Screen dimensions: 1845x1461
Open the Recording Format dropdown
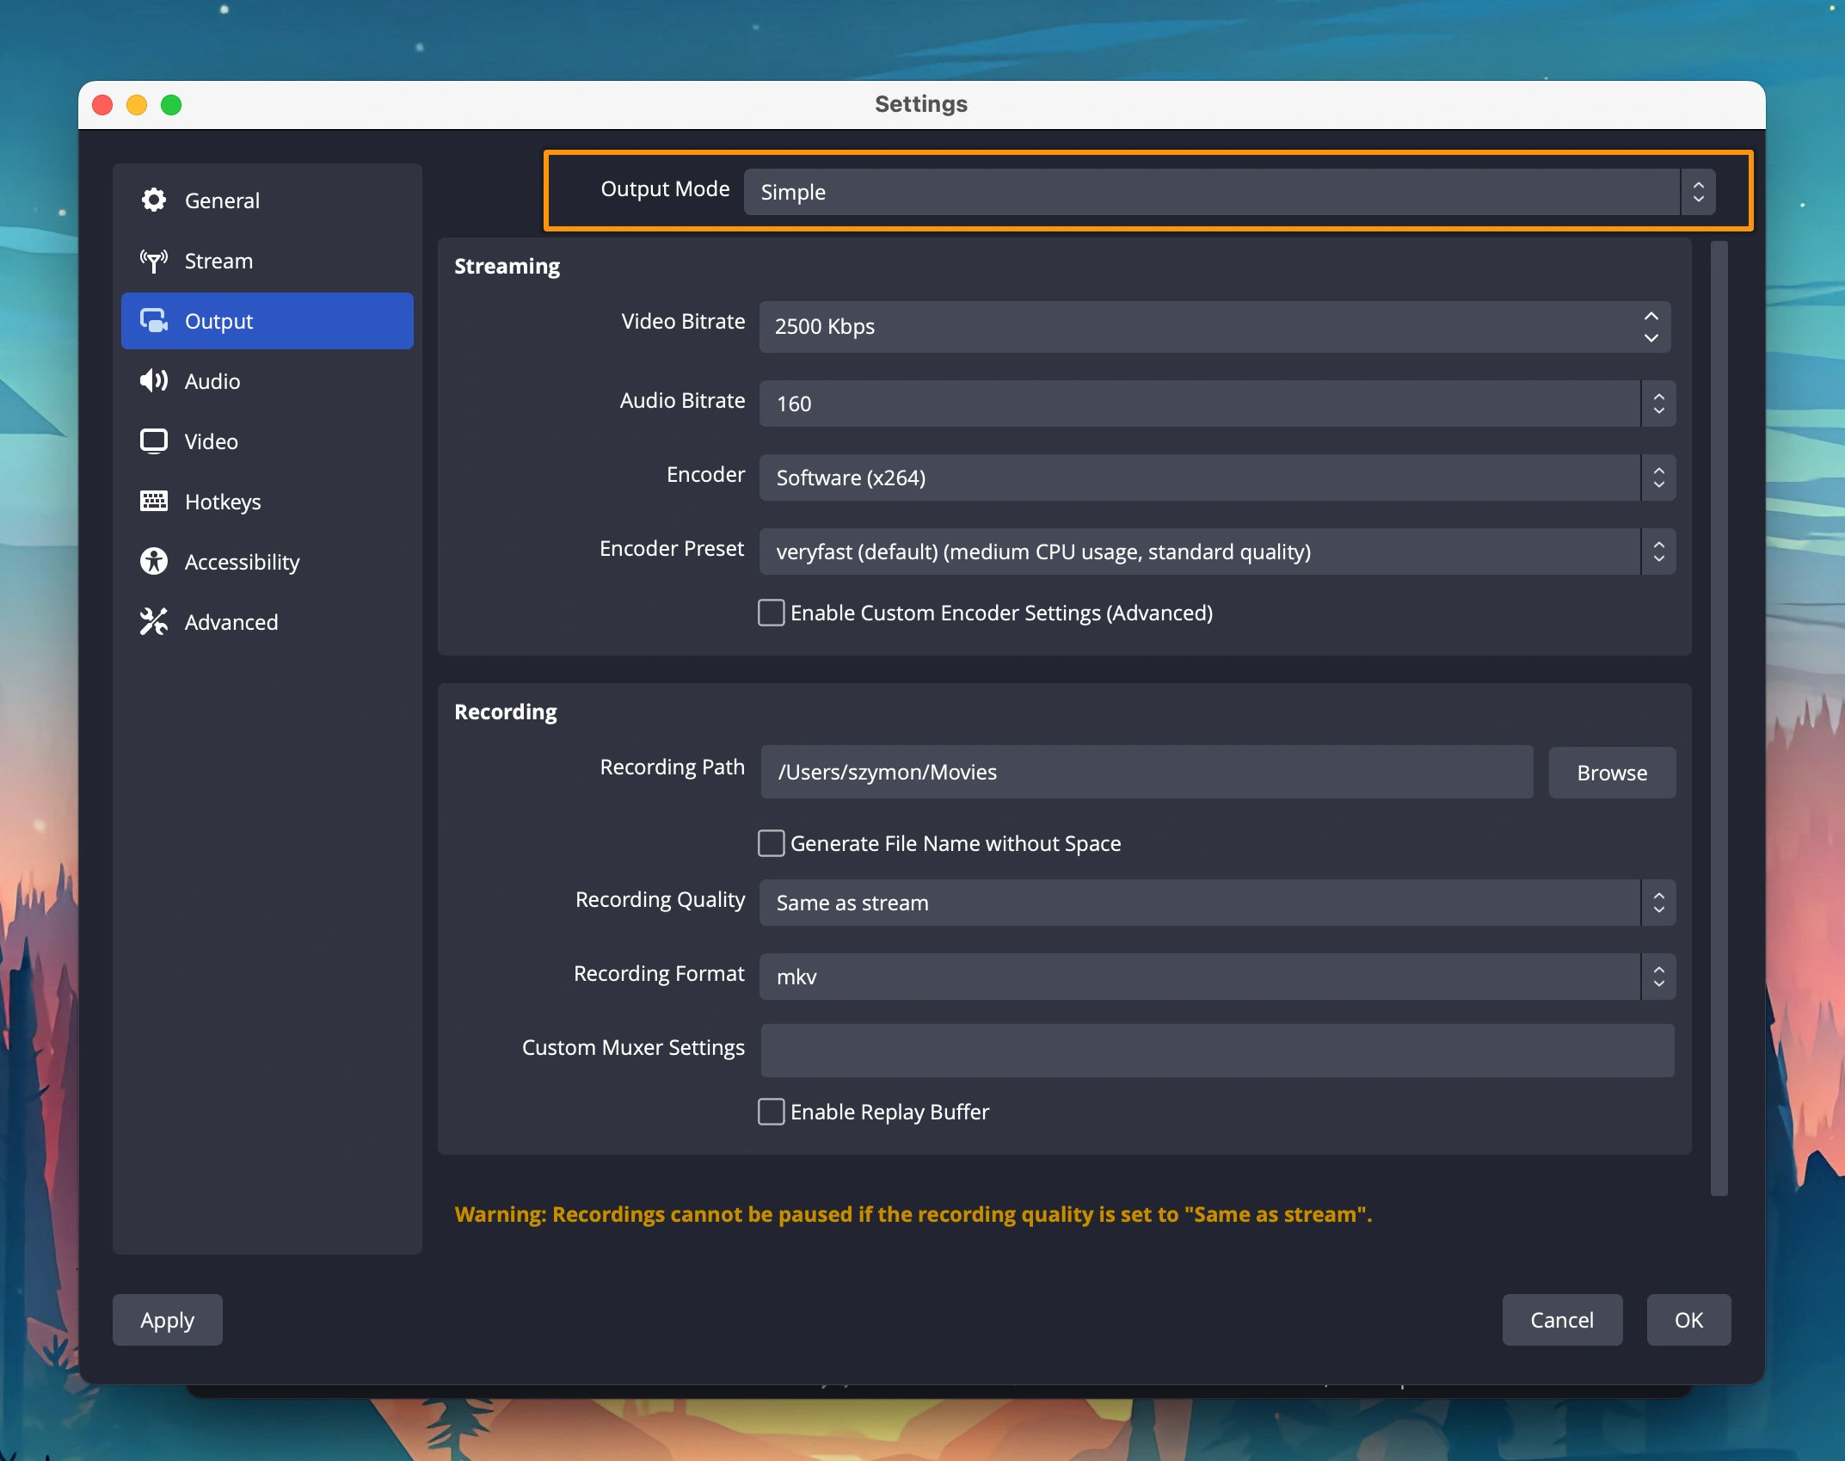tap(1216, 977)
